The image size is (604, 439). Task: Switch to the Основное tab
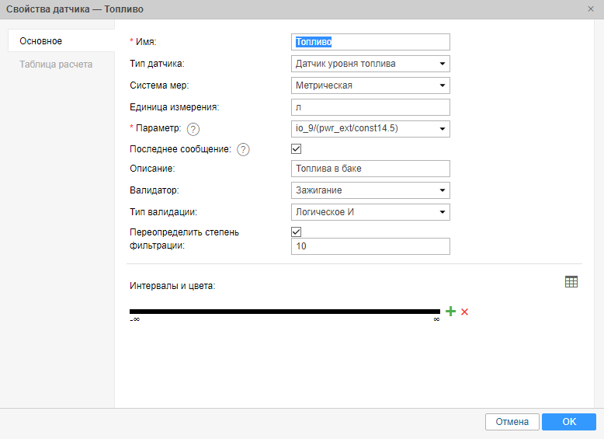41,40
